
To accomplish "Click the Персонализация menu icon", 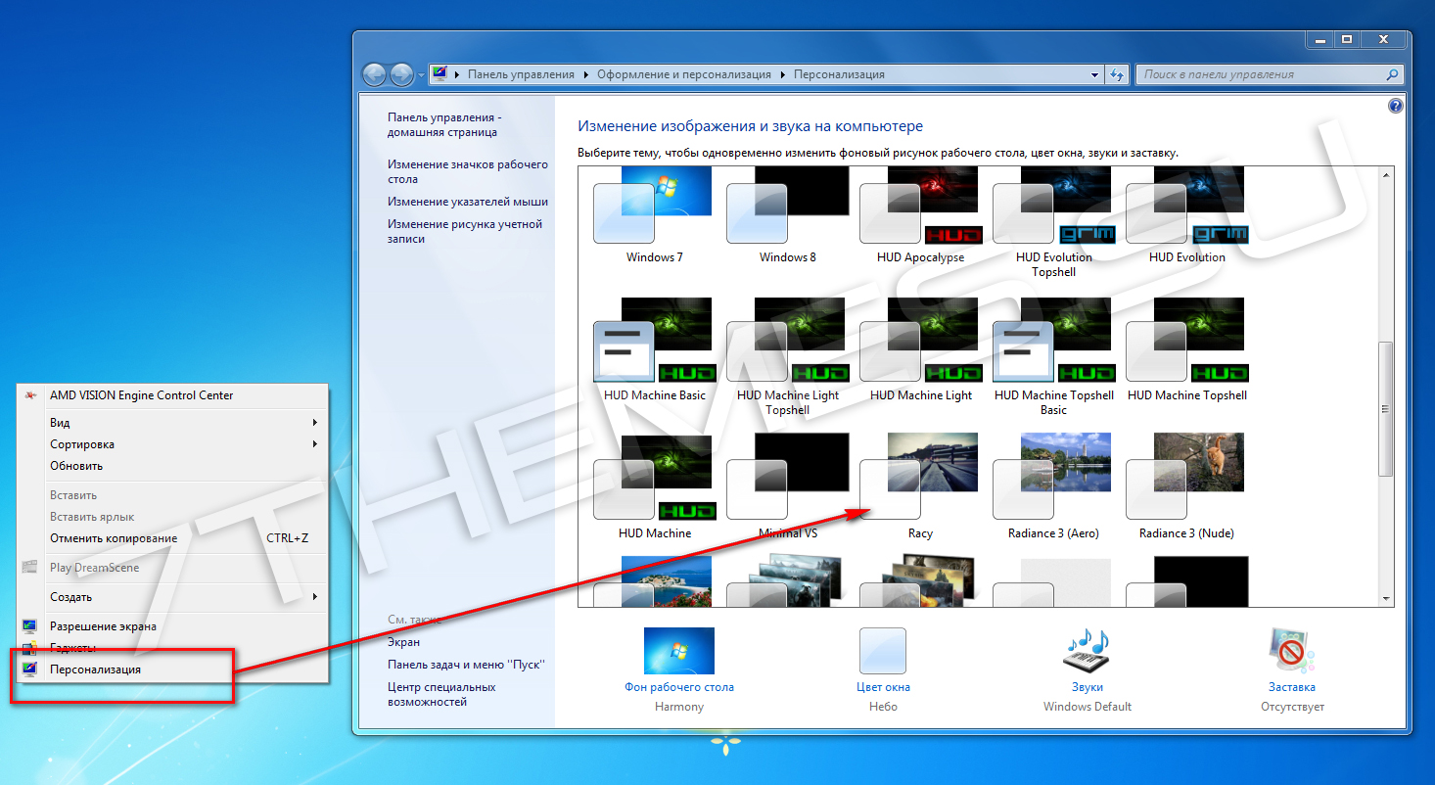I will (x=30, y=670).
